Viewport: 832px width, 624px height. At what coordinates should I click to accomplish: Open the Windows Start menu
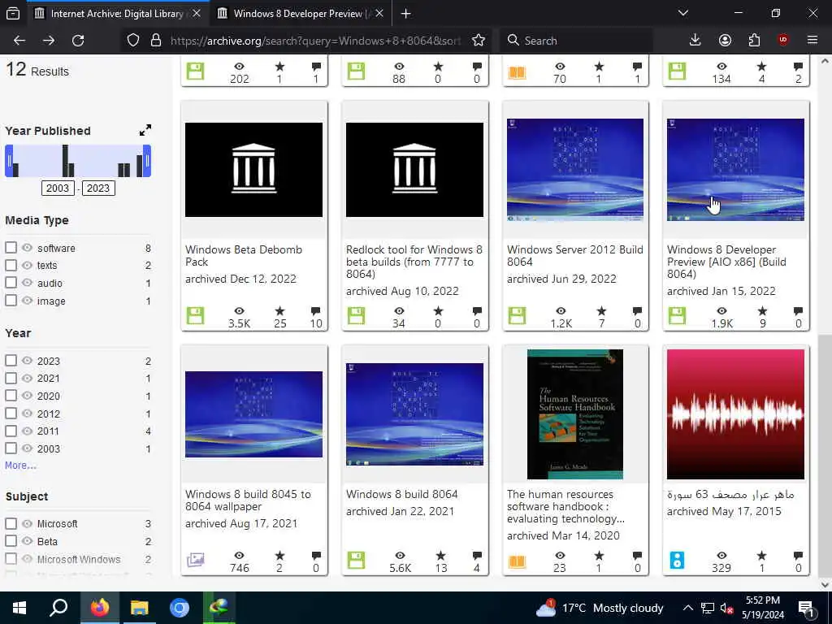[19, 608]
